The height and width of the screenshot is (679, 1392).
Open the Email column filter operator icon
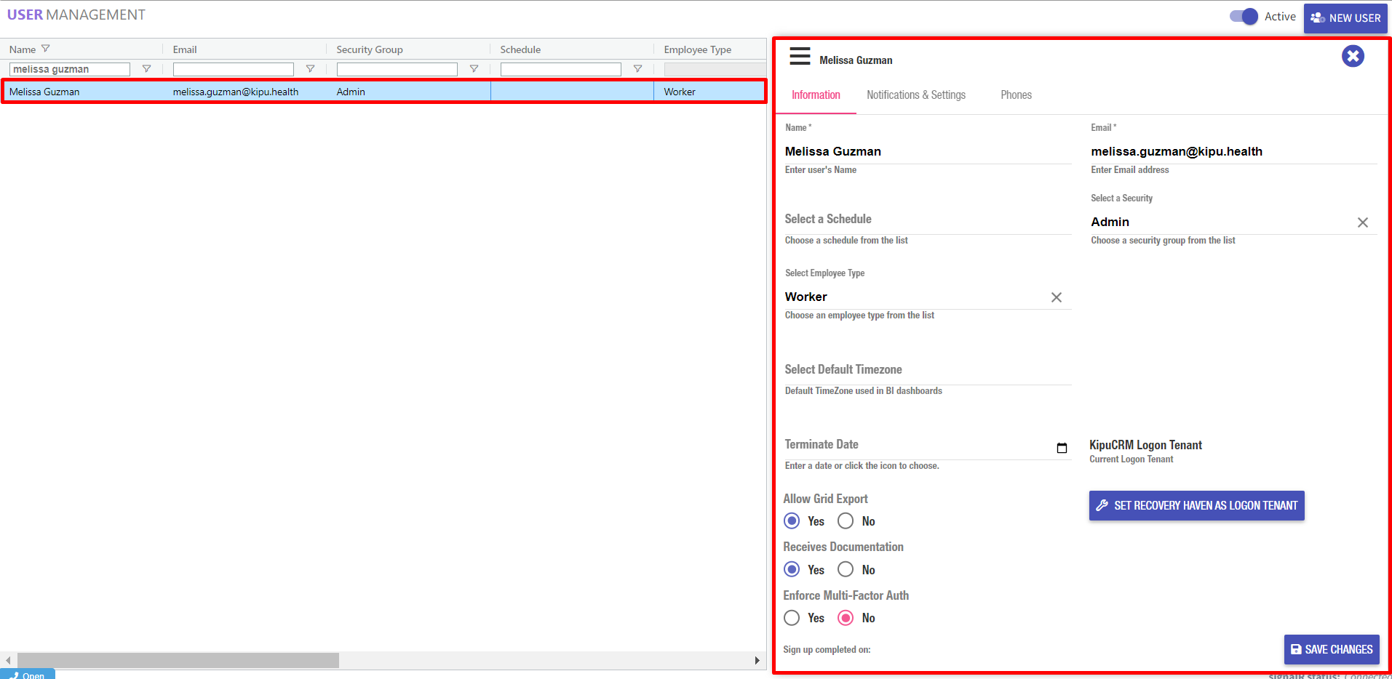(310, 69)
